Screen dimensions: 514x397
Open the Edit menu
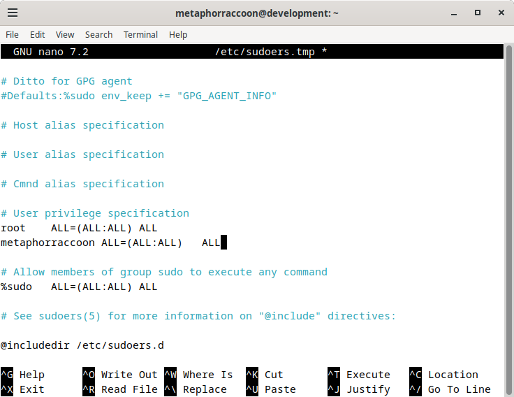[x=38, y=34]
